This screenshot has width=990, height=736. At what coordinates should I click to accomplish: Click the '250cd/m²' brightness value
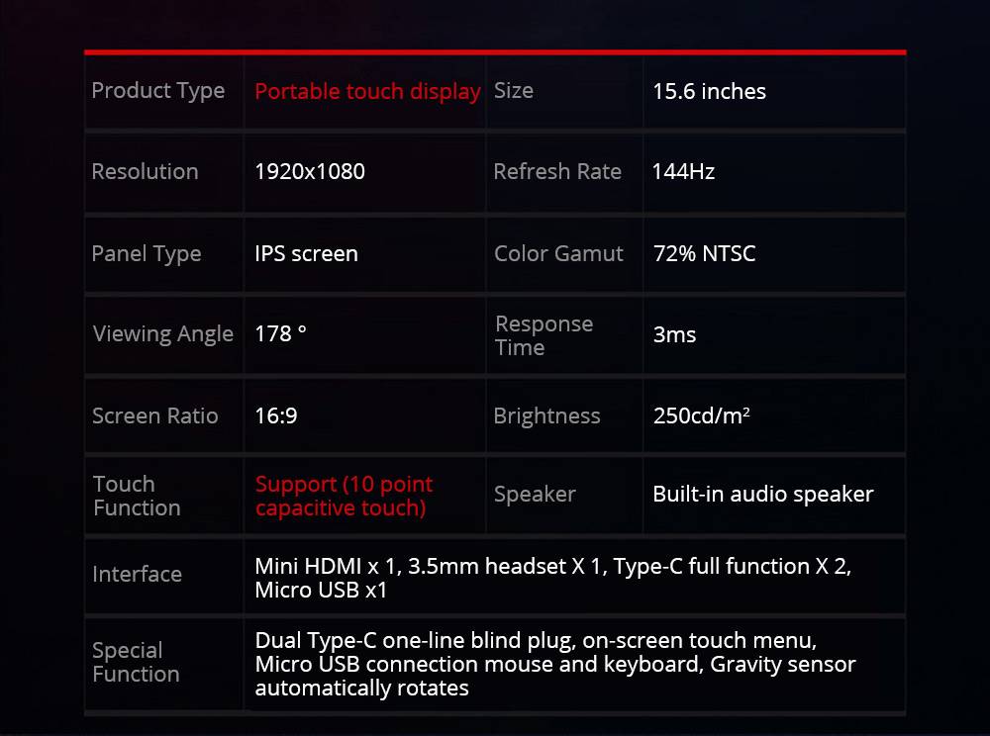click(x=702, y=415)
